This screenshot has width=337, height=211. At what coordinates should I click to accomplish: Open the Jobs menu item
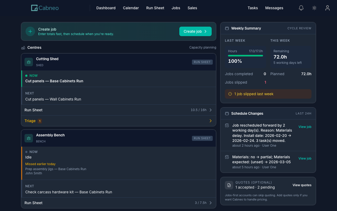point(176,8)
